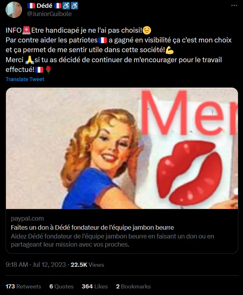Open the pin-up Merci preview image

[x=122, y=148]
